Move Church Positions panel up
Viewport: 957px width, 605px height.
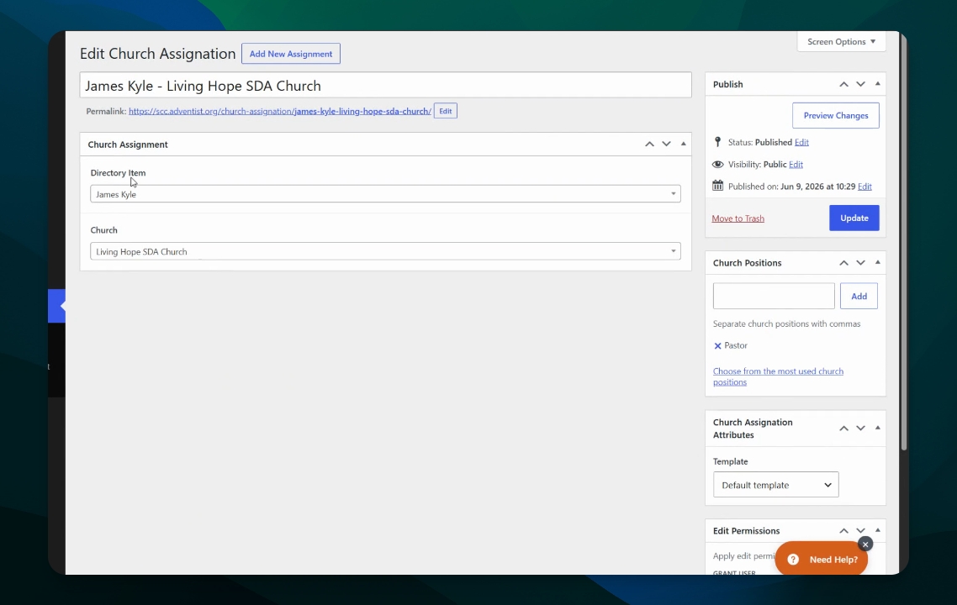[x=843, y=263]
